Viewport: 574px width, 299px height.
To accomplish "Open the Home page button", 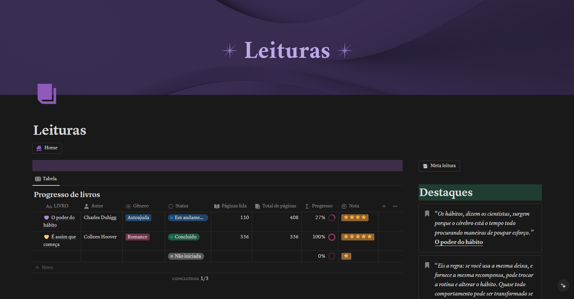I will pos(47,148).
